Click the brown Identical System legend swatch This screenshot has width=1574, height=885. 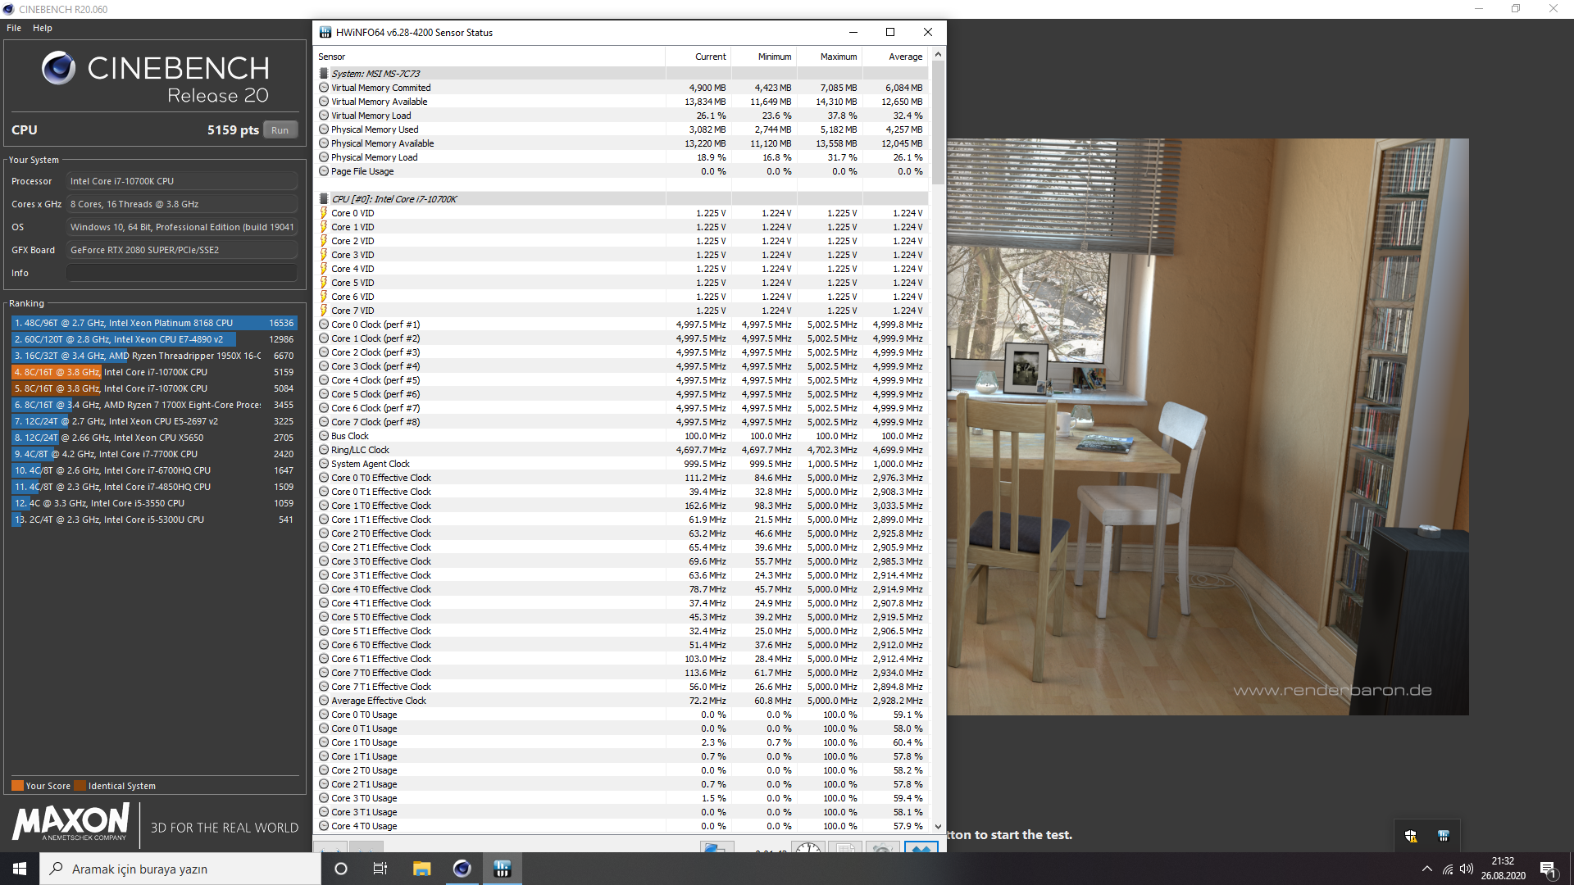(80, 786)
